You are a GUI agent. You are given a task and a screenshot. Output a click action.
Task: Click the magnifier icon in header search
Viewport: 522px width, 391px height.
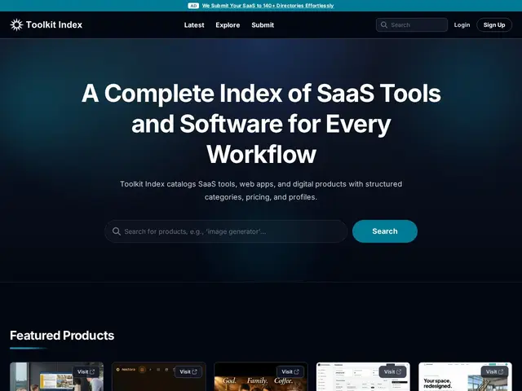(x=384, y=25)
